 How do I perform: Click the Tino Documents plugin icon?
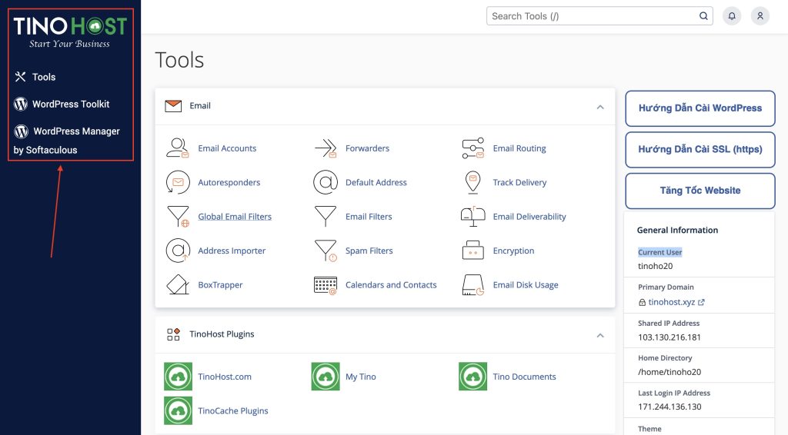(x=472, y=377)
